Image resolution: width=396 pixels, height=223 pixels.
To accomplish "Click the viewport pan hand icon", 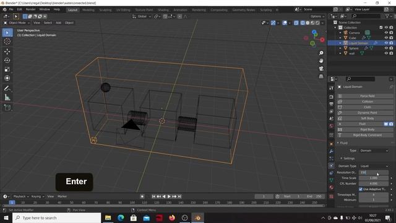I will coord(321,61).
